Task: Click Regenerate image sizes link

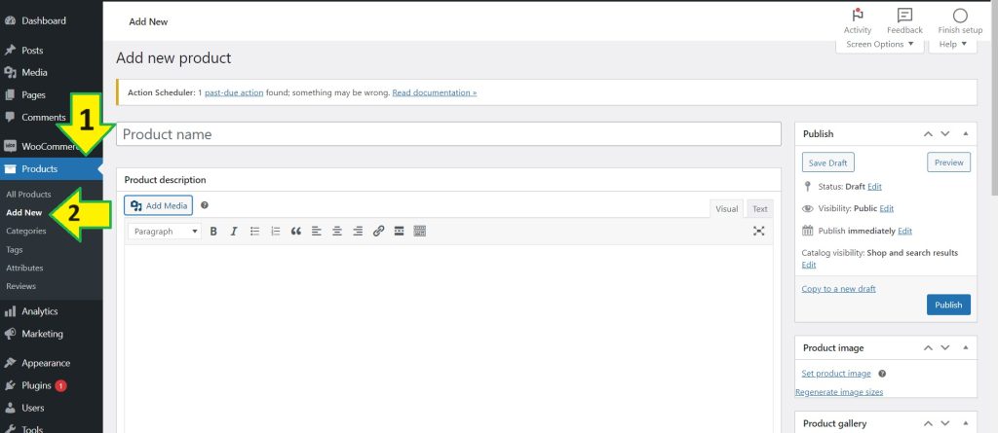Action: pyautogui.click(x=839, y=392)
